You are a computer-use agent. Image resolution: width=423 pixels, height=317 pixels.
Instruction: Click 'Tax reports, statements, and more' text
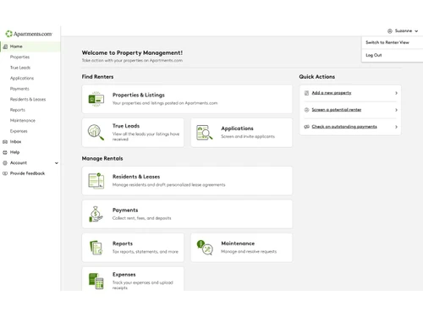146,252
